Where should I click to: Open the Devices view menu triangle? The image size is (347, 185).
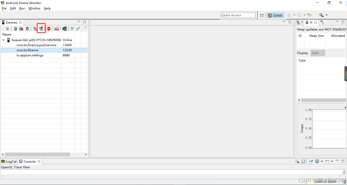click(x=86, y=28)
